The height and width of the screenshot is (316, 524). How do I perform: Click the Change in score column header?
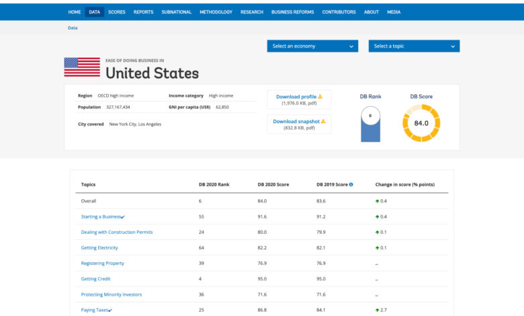click(x=404, y=185)
